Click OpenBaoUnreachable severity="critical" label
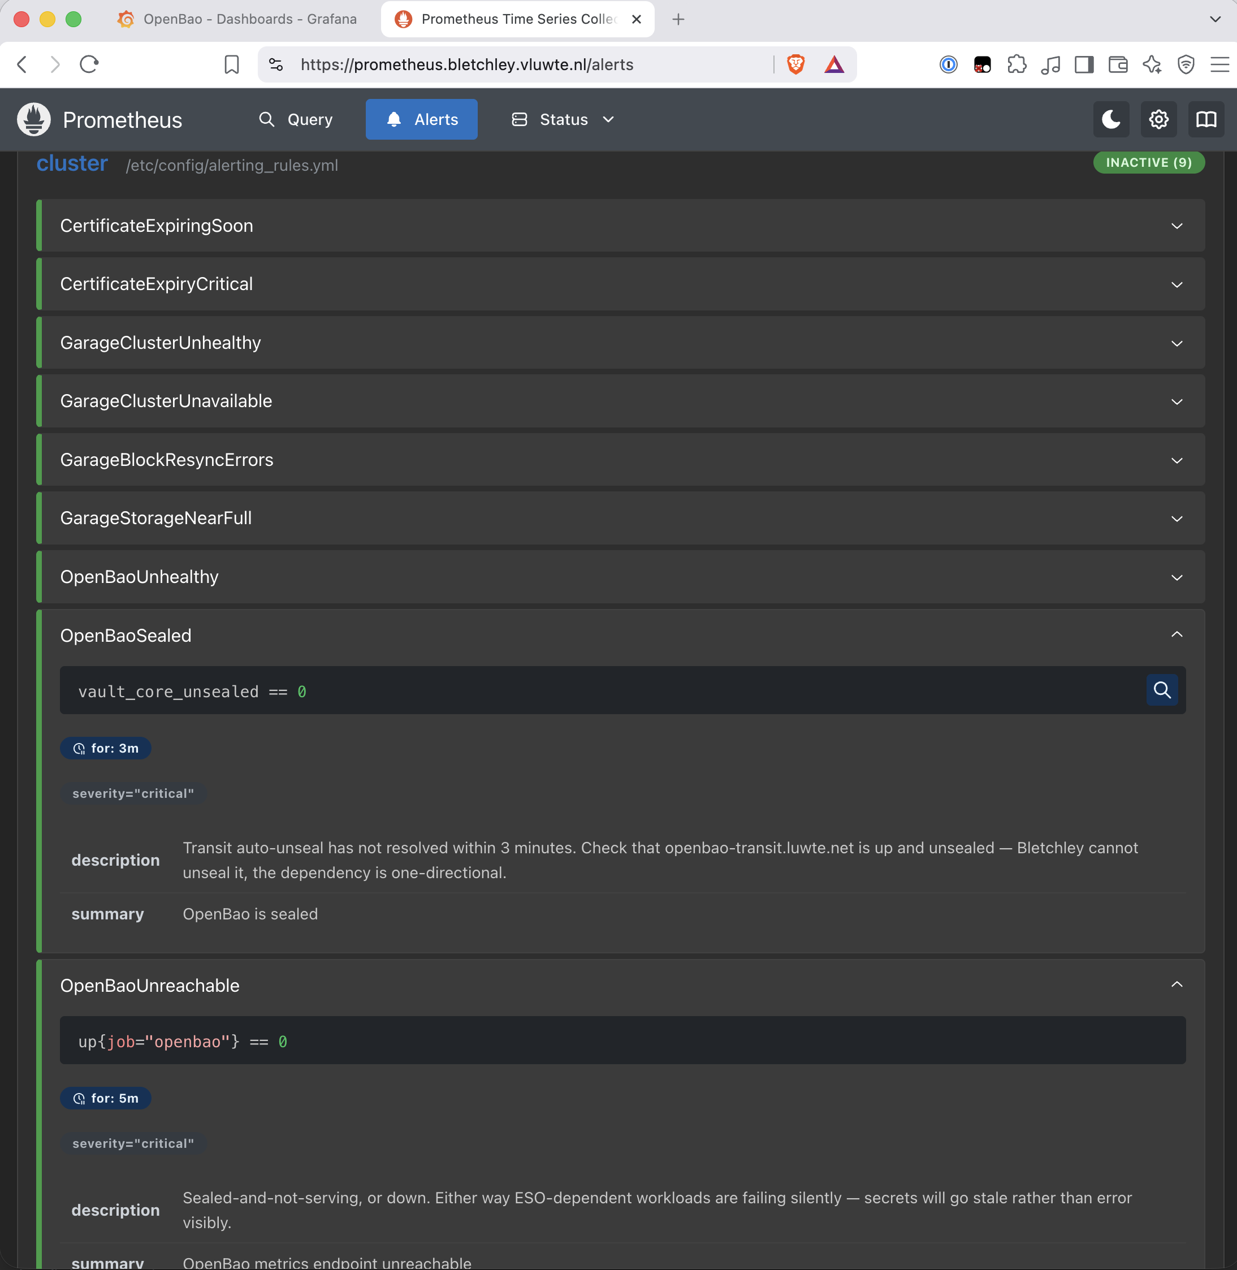 (x=133, y=1144)
